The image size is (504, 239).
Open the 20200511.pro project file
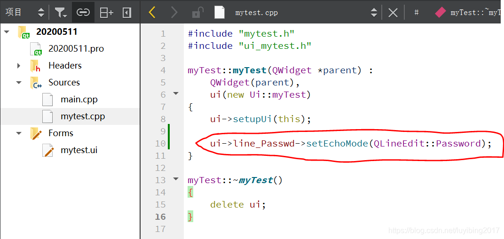pyautogui.click(x=76, y=48)
